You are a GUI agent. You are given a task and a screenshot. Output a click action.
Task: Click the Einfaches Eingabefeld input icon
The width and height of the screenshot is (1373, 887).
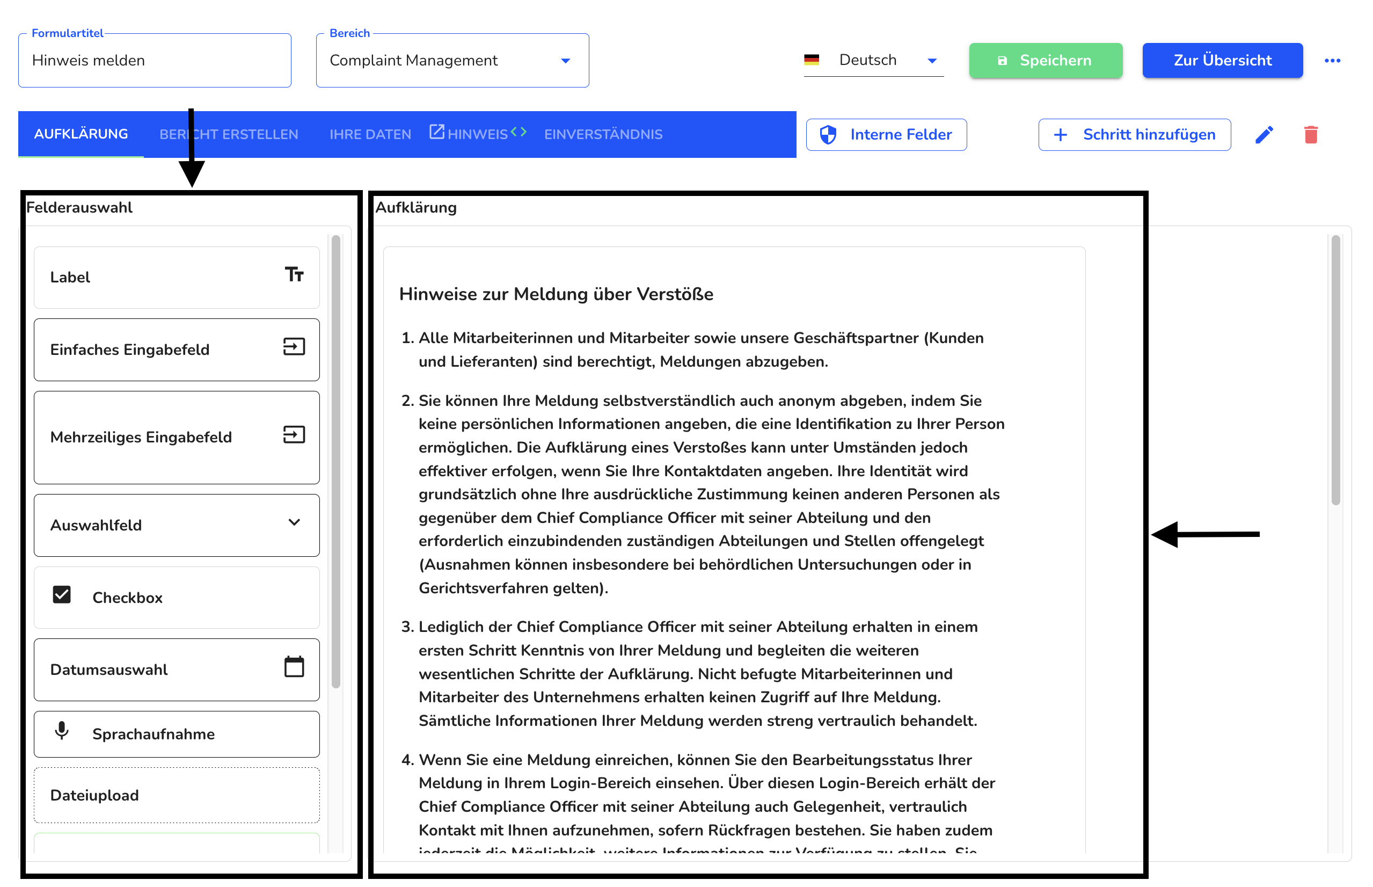click(294, 347)
